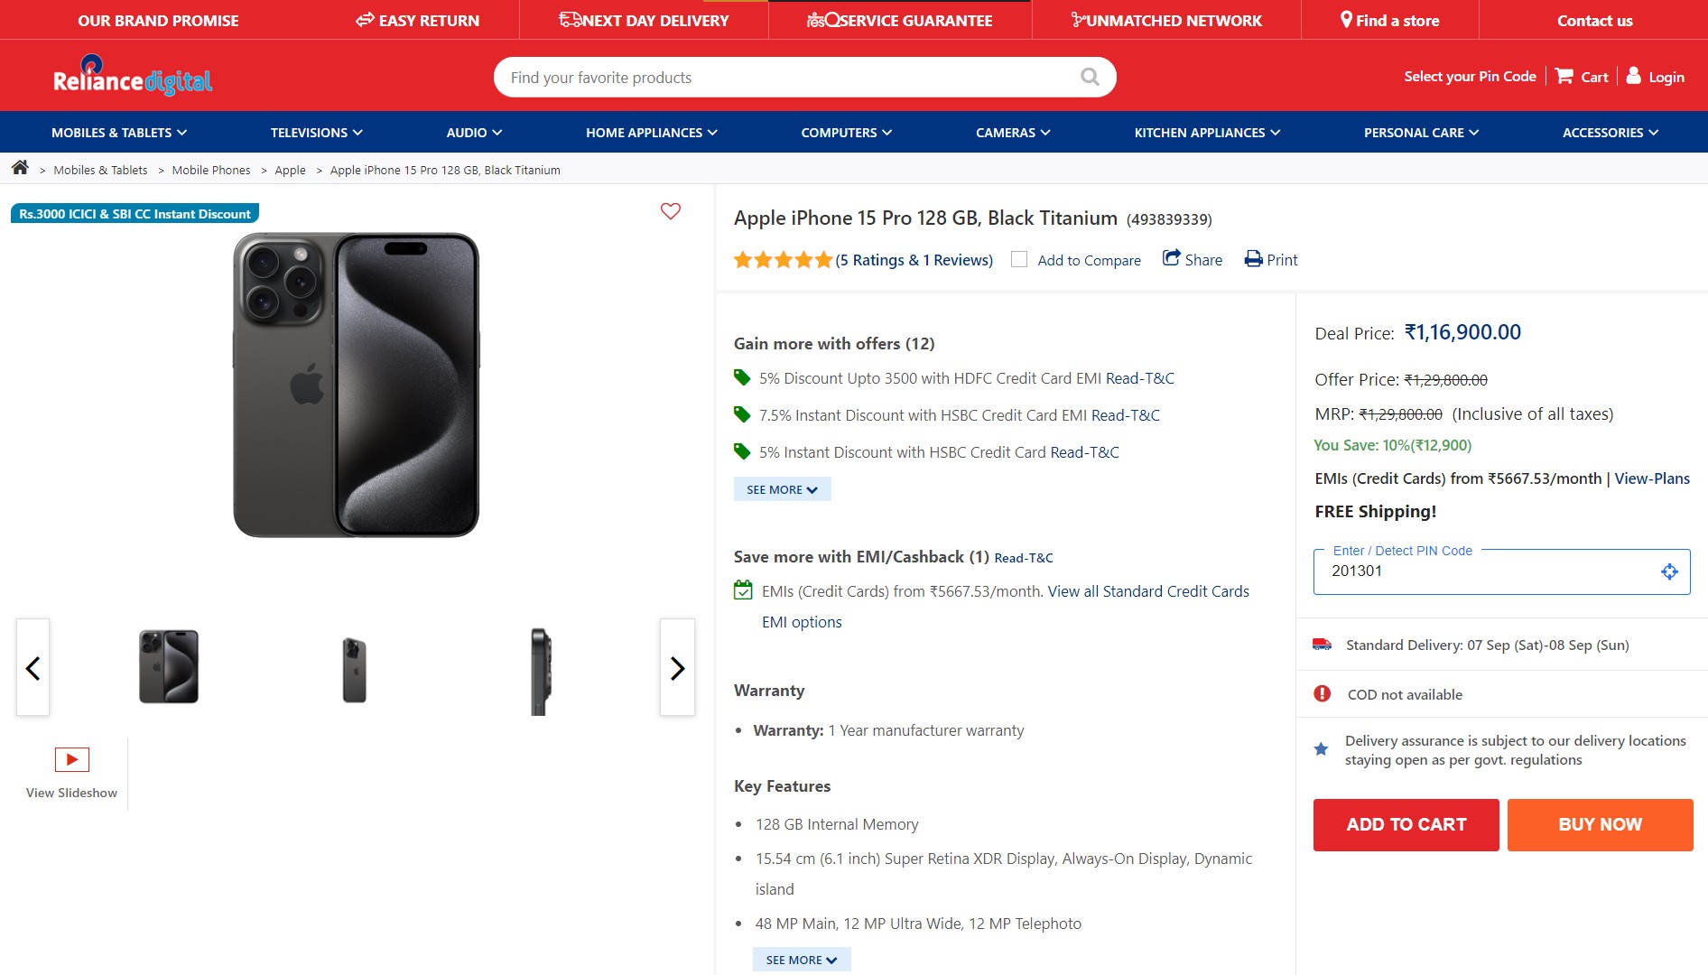This screenshot has height=975, width=1708.
Task: Open the Televisions menu
Action: click(316, 133)
